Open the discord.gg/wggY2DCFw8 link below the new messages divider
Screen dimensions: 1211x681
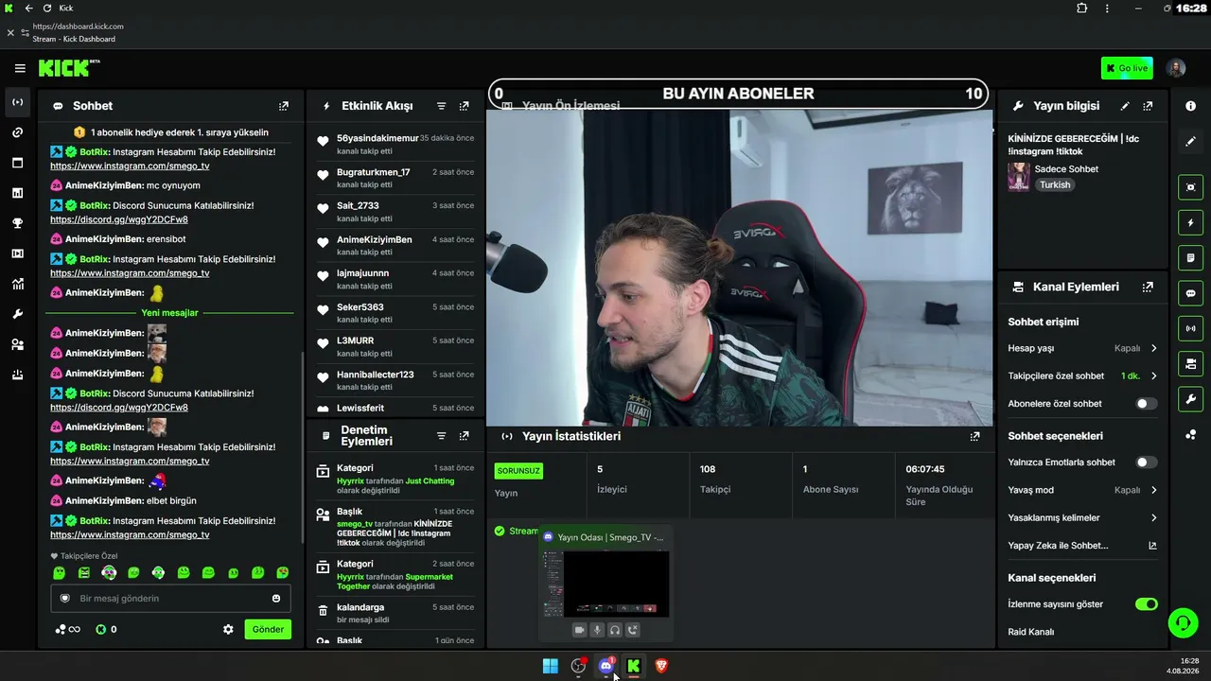pyautogui.click(x=119, y=408)
